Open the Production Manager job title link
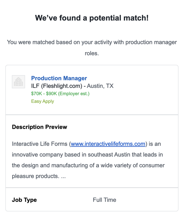 pyautogui.click(x=59, y=78)
